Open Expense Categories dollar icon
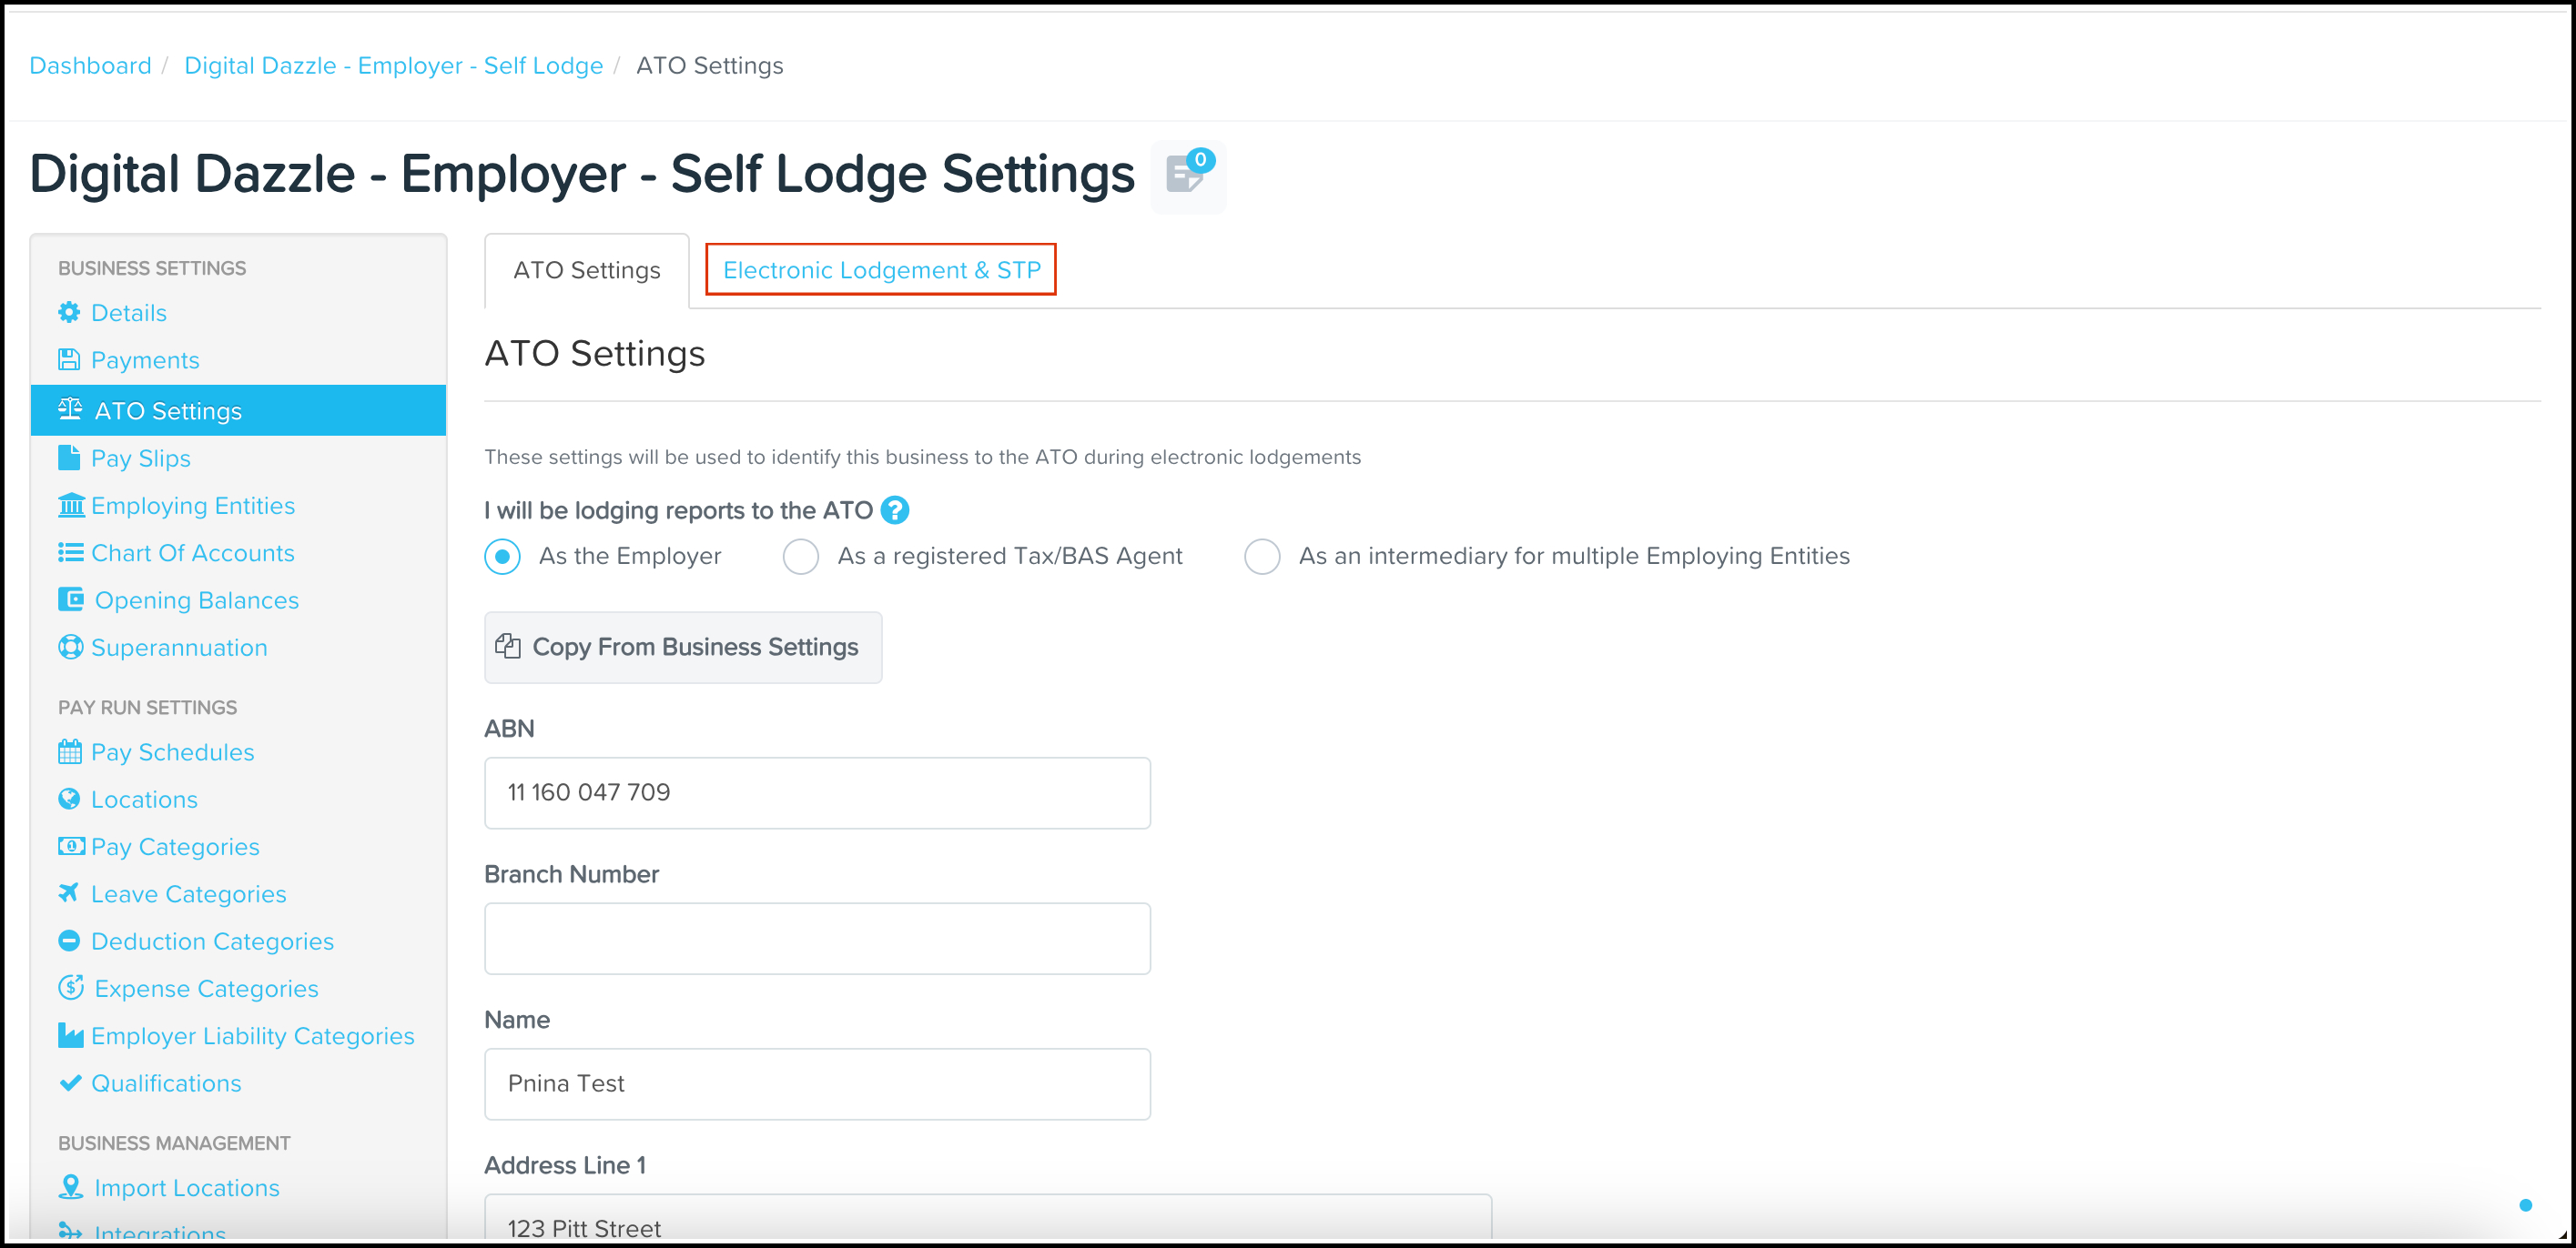This screenshot has height=1248, width=2576. coord(69,987)
